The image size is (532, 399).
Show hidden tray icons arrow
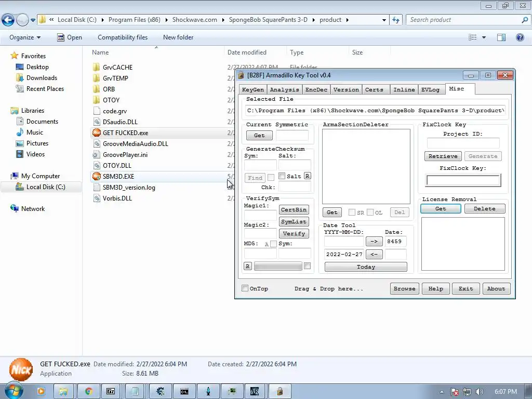[442, 392]
